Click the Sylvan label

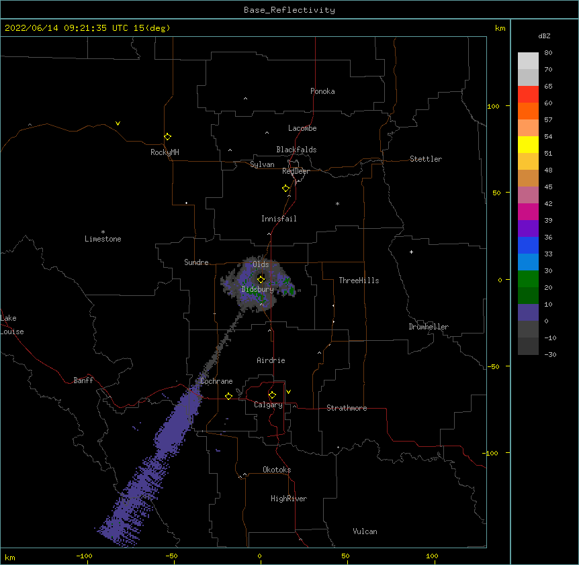262,164
